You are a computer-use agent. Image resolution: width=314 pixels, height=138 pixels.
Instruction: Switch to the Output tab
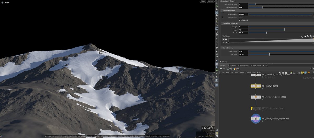(x=232, y=1)
